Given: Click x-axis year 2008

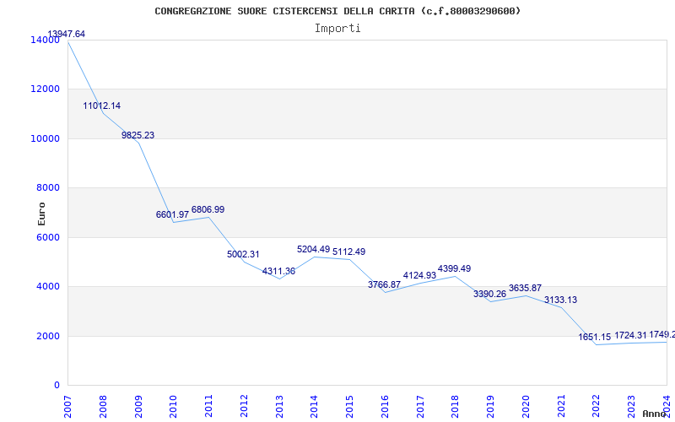Looking at the screenshot, I should click(103, 407).
